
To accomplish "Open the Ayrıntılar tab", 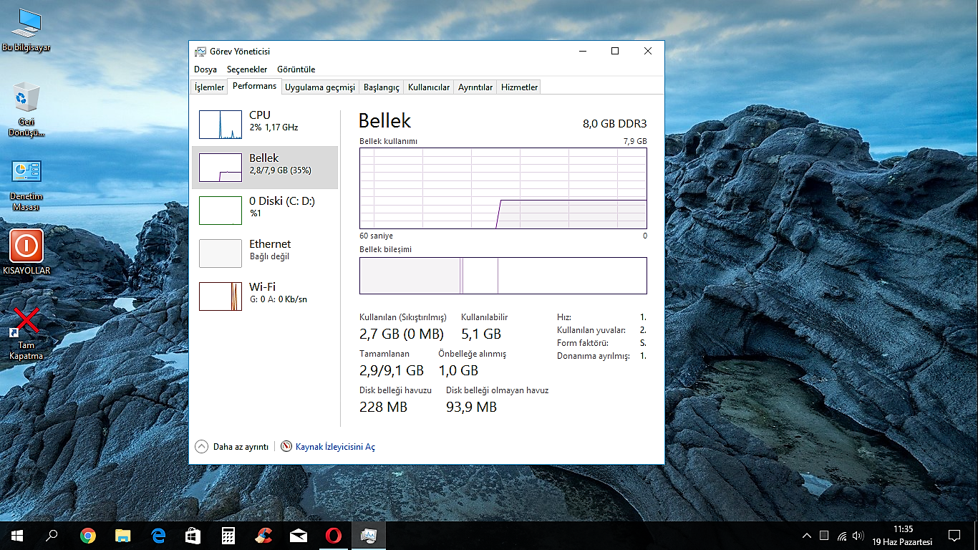I will [x=475, y=87].
